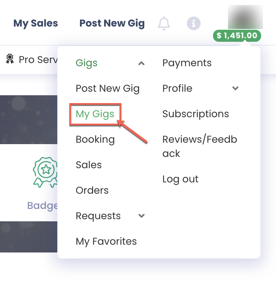Select Subscriptions from the account menu

(x=195, y=114)
